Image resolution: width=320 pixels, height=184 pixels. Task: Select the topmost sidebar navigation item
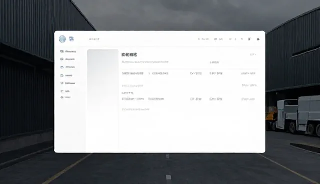pos(68,51)
